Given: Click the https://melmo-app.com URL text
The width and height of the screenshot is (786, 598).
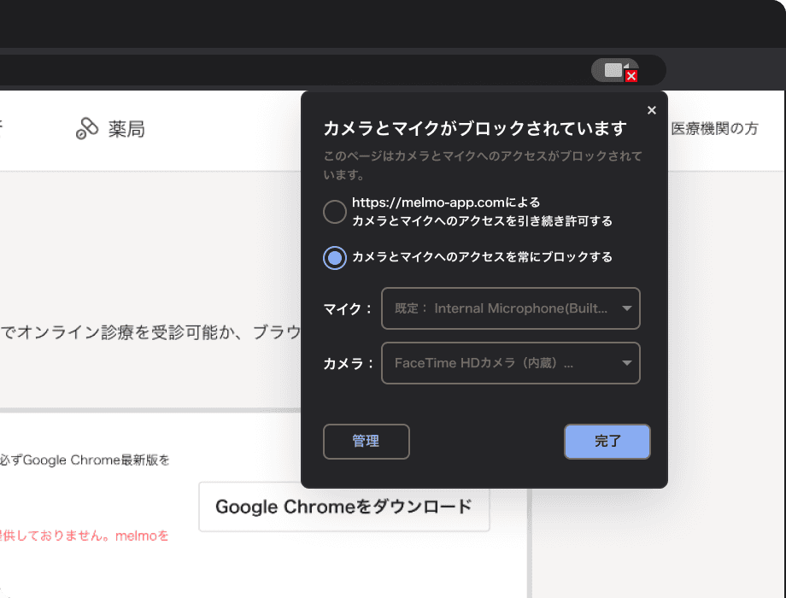Looking at the screenshot, I should coord(428,204).
